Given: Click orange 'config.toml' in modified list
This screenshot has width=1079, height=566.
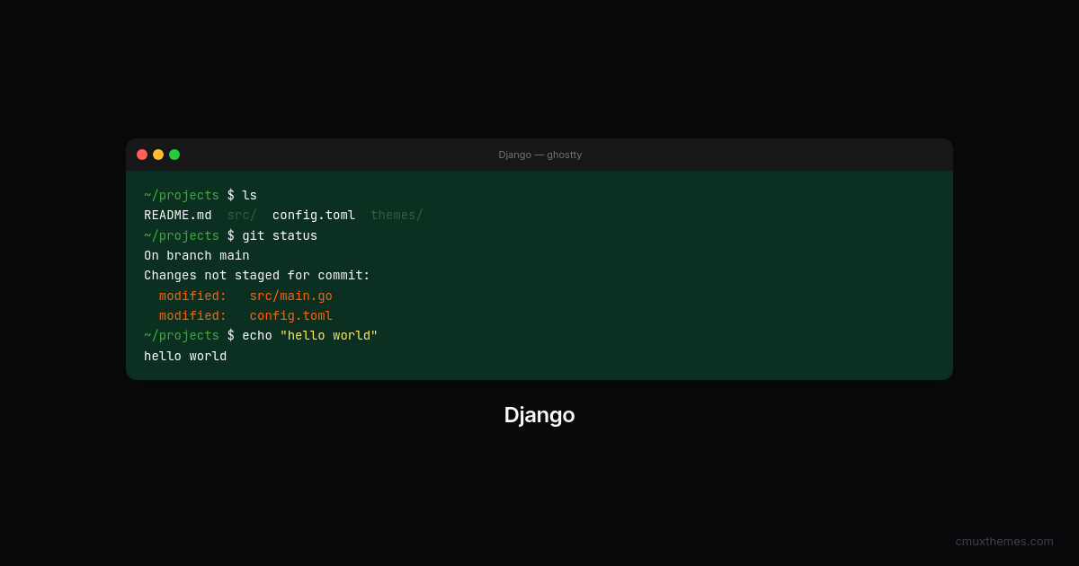Looking at the screenshot, I should (291, 316).
